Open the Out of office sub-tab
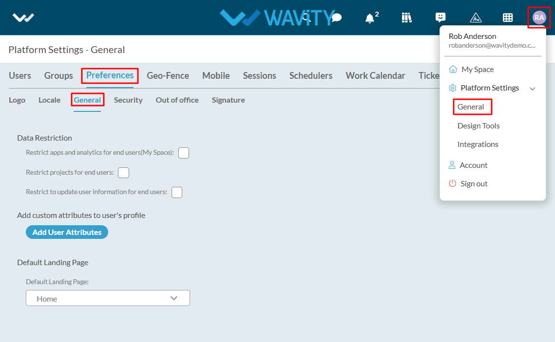The width and height of the screenshot is (555, 342). 177,100
